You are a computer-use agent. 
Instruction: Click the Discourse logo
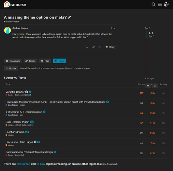[x=15, y=4]
